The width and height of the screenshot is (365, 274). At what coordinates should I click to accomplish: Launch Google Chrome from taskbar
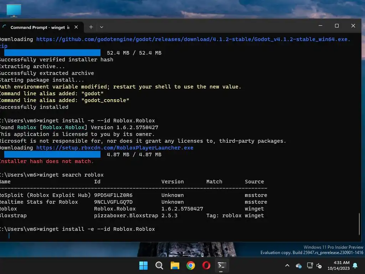191,265
